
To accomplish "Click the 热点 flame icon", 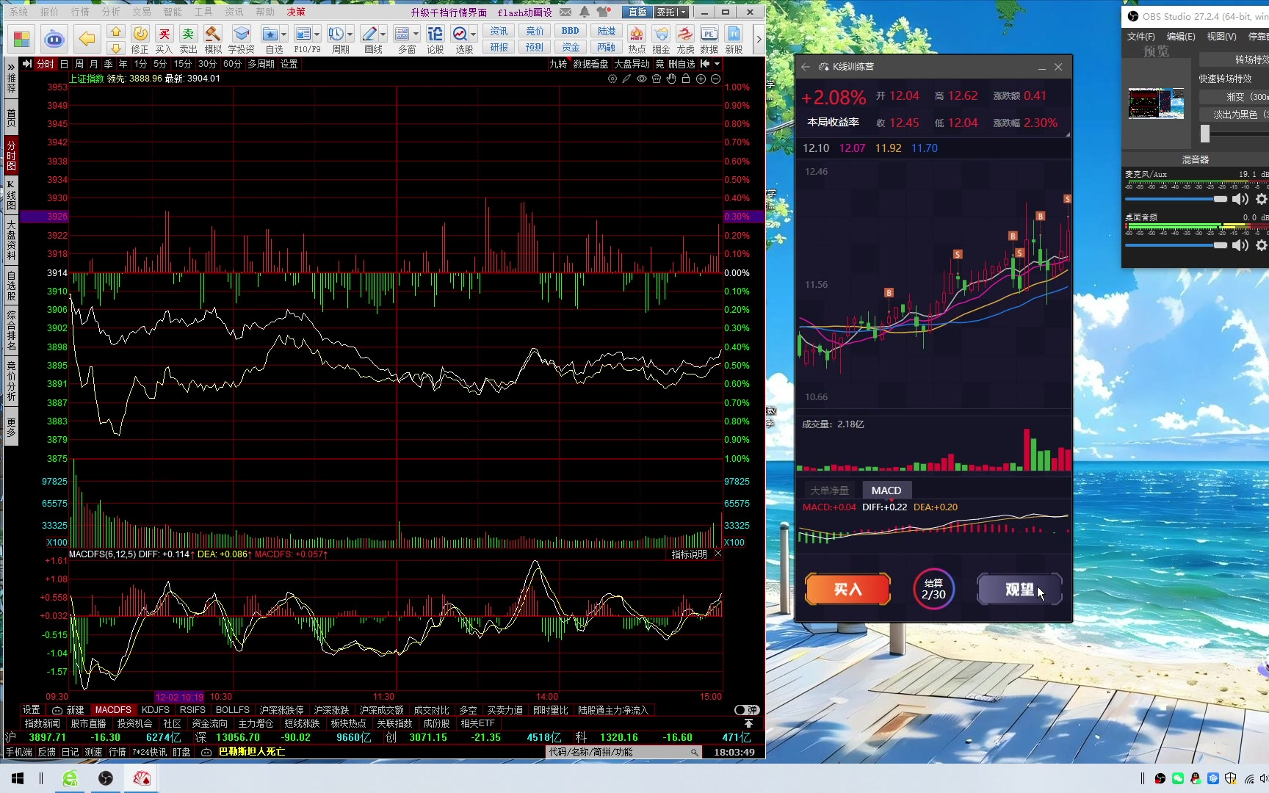I will (x=637, y=39).
